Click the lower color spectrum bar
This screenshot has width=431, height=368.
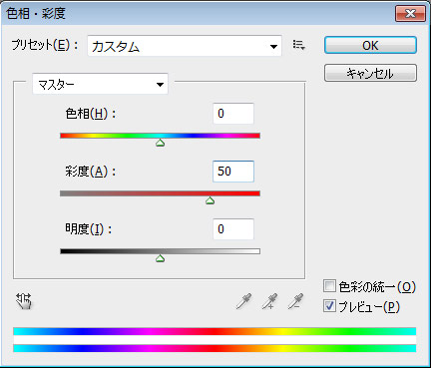pos(215,348)
